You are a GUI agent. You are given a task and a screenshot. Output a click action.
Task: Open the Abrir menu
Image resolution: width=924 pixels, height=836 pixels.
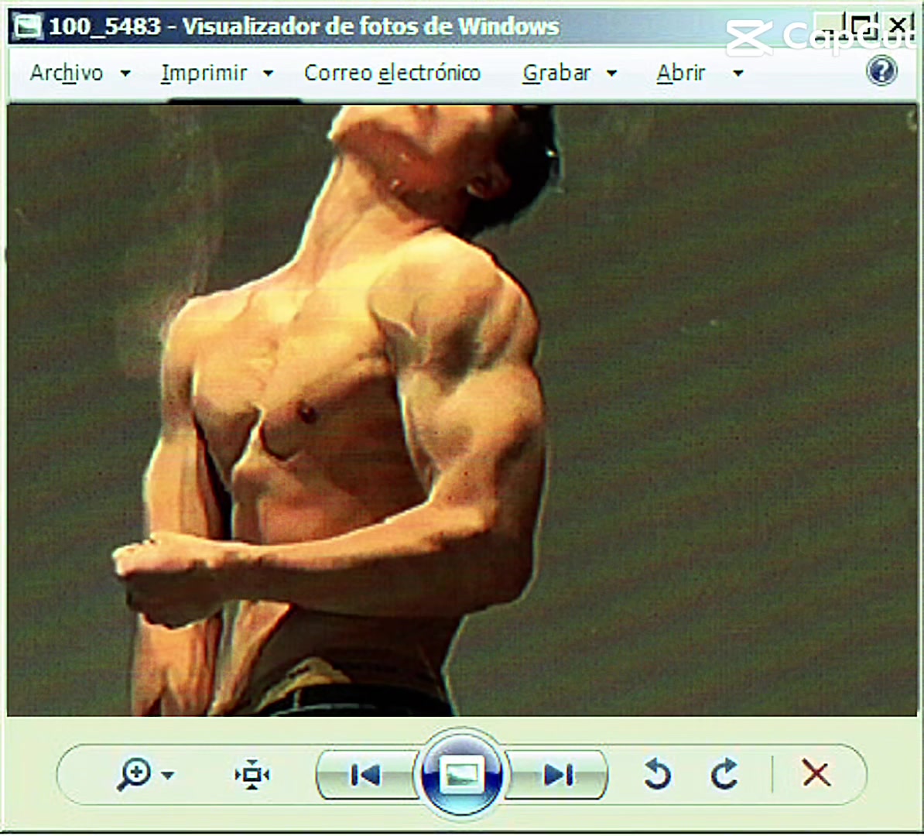(681, 73)
